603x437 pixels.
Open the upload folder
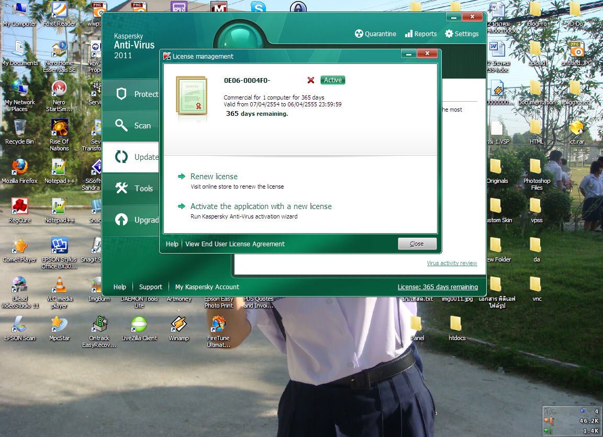pyautogui.click(x=537, y=53)
